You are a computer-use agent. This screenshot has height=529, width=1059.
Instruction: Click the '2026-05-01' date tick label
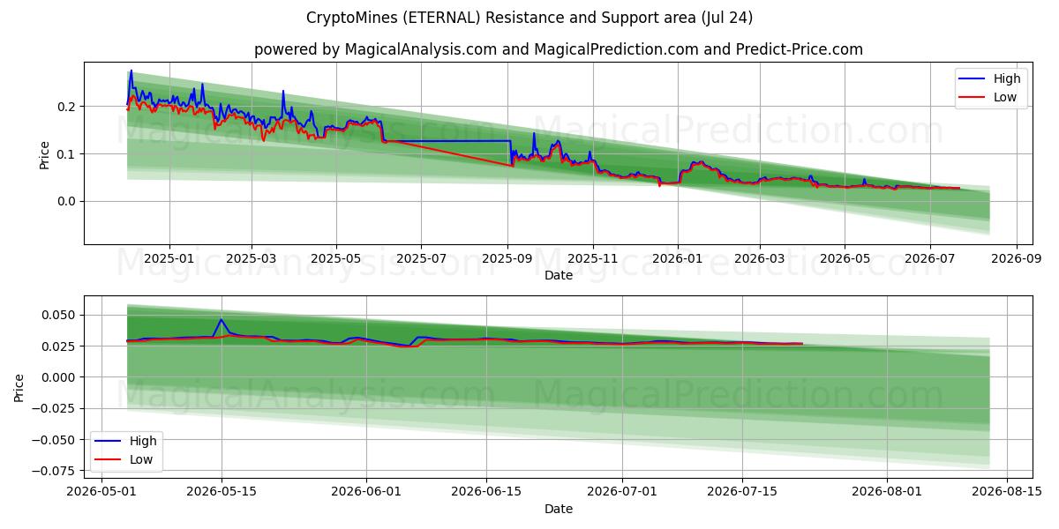coord(101,492)
